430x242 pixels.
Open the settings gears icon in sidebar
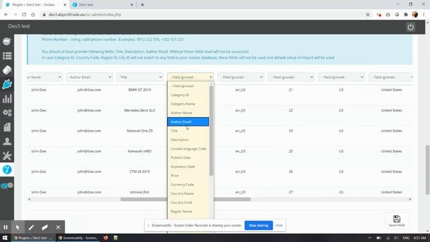[7, 113]
